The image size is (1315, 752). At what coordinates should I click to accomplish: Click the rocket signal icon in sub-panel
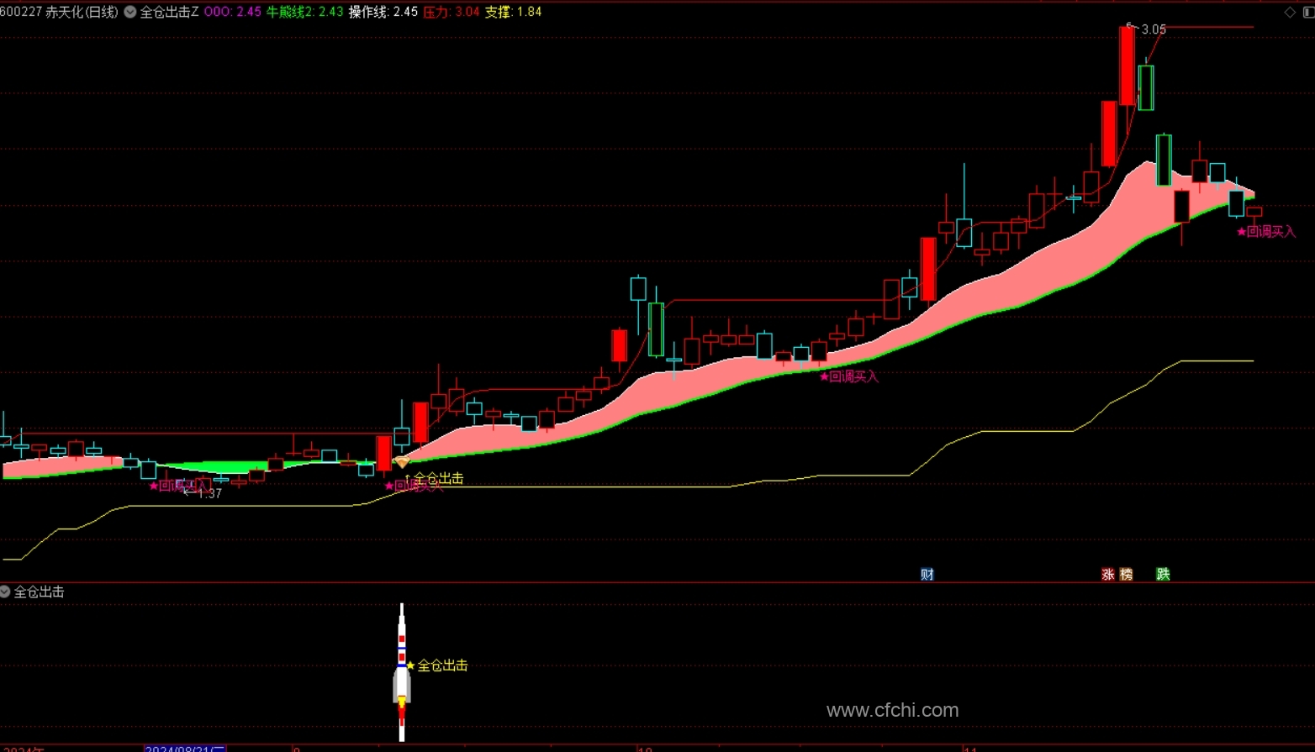402,672
